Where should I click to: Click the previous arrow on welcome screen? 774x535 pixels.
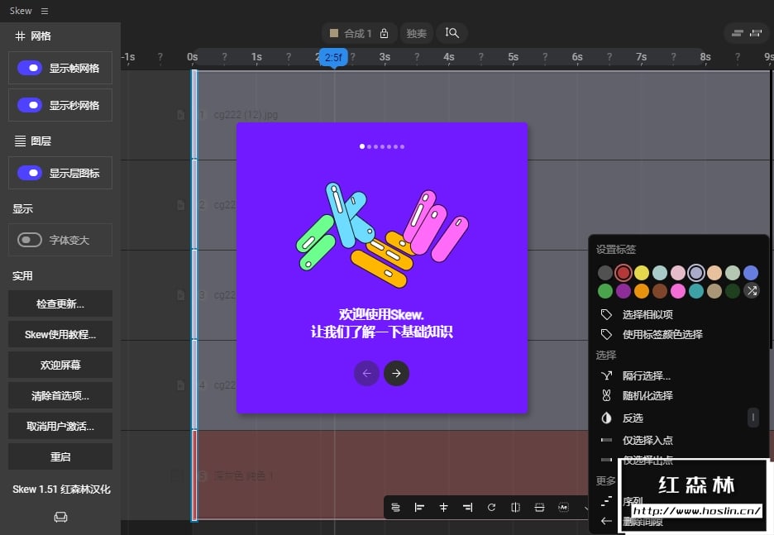click(x=366, y=374)
